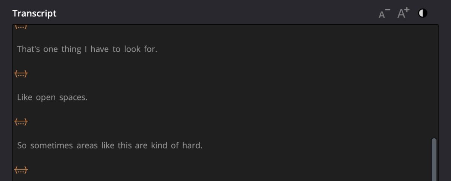The width and height of the screenshot is (451, 181).
Task: Increase transcript font size with A+ icon
Action: 404,14
